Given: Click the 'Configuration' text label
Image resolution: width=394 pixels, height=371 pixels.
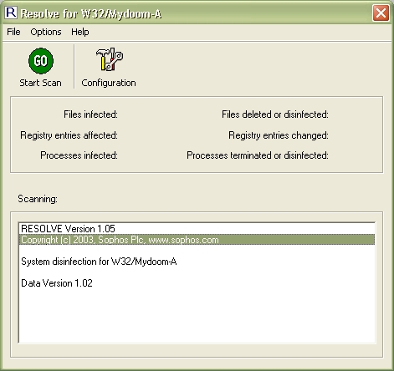Looking at the screenshot, I should coord(109,83).
